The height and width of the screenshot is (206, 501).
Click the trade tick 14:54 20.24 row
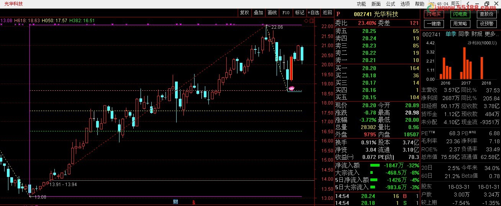click(x=377, y=196)
